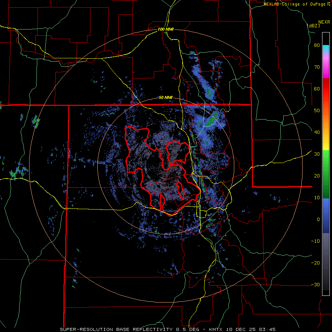Click the 20 value on the dBZ scale
Image resolution: width=332 pixels, height=332 pixels.
(317, 176)
